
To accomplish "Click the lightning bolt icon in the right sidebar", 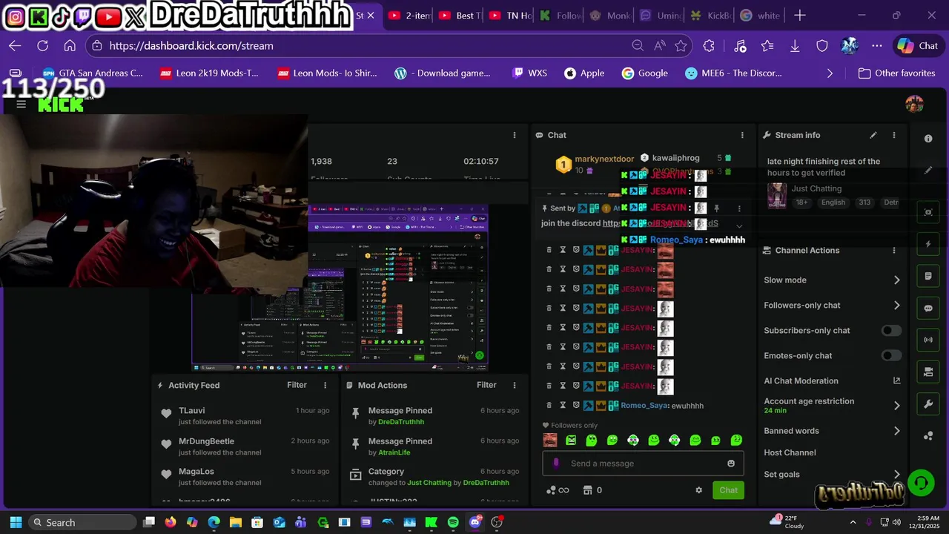I will [x=928, y=244].
